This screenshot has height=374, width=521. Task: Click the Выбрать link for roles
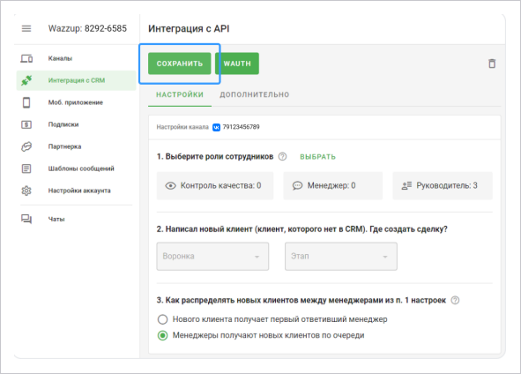317,157
